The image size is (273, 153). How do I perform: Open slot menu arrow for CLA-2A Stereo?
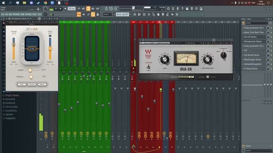[243, 37]
